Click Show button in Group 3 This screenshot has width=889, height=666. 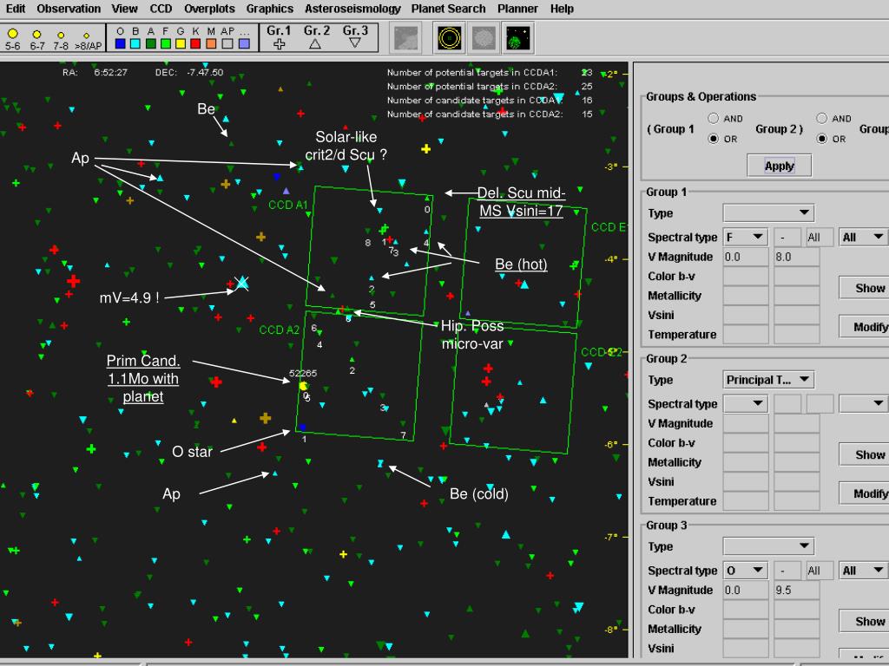coord(864,621)
